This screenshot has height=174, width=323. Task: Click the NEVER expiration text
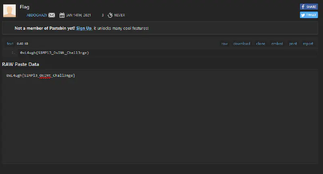point(120,15)
